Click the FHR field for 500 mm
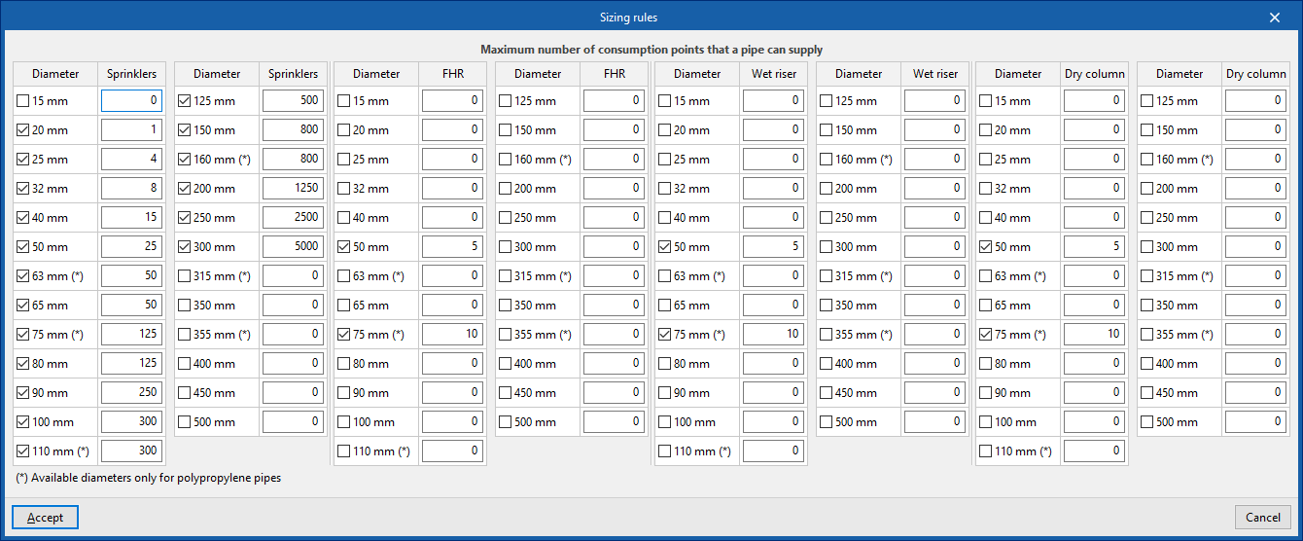Image resolution: width=1303 pixels, height=541 pixels. coord(614,422)
